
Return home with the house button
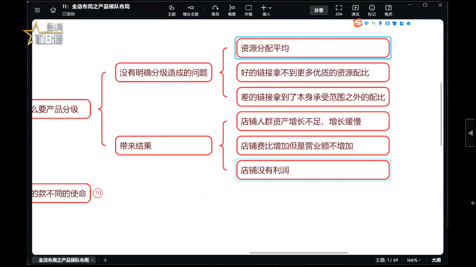click(53, 10)
